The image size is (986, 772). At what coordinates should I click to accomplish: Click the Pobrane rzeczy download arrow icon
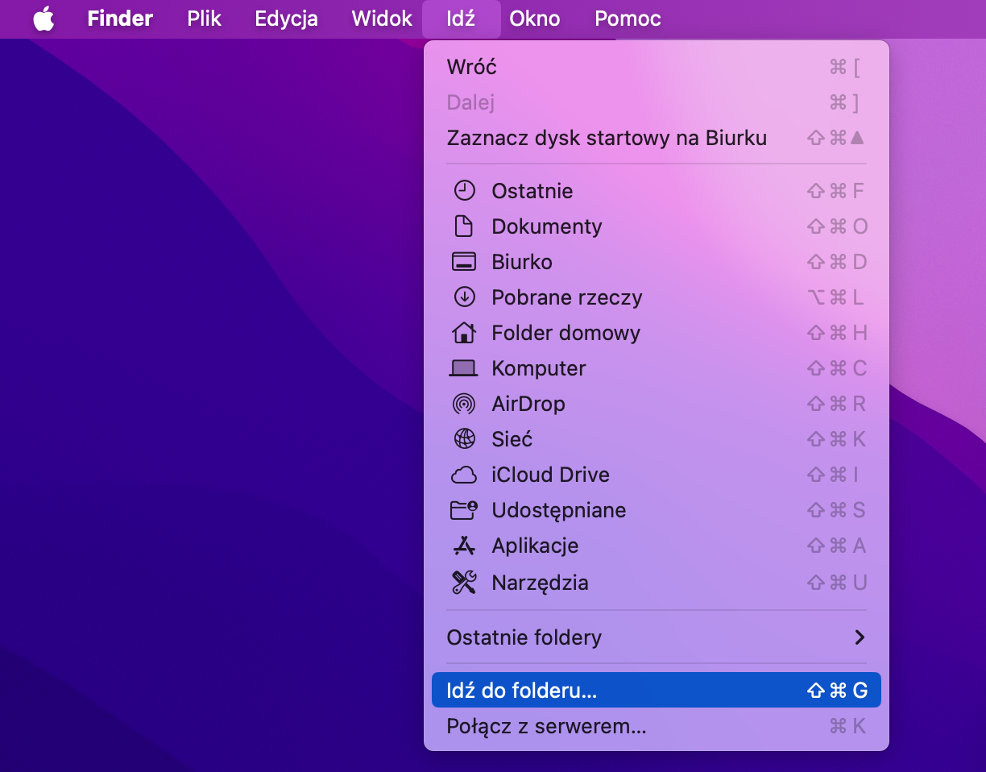465,297
